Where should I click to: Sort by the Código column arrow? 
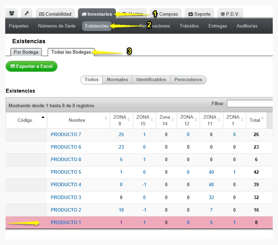tap(43, 117)
